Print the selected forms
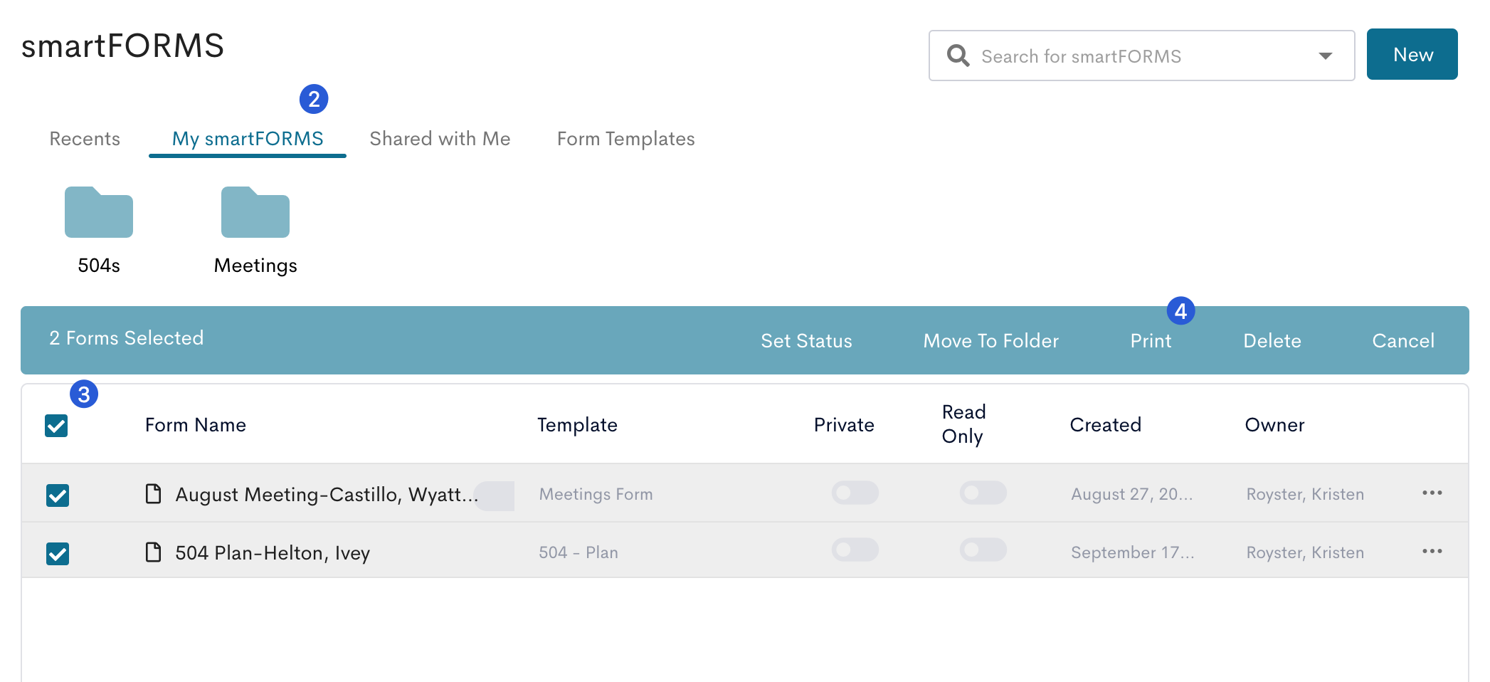This screenshot has height=682, width=1490. pos(1151,341)
